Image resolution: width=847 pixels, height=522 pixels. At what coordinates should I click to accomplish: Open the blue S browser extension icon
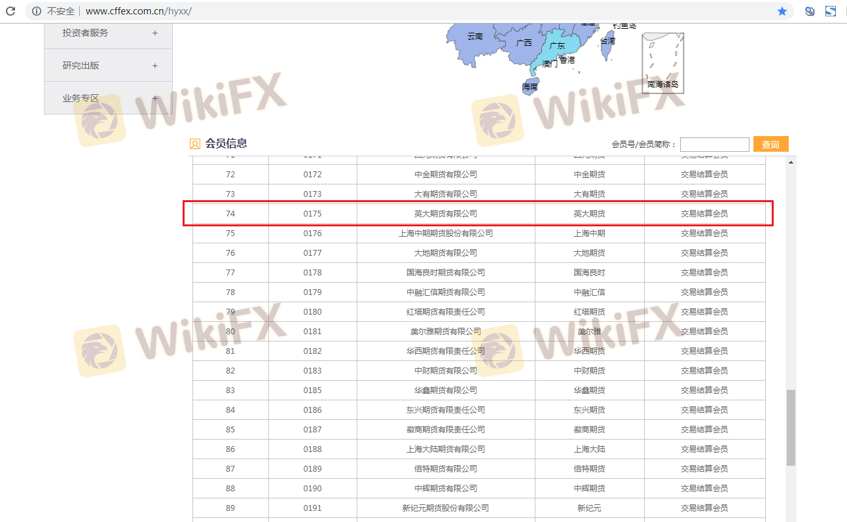831,11
